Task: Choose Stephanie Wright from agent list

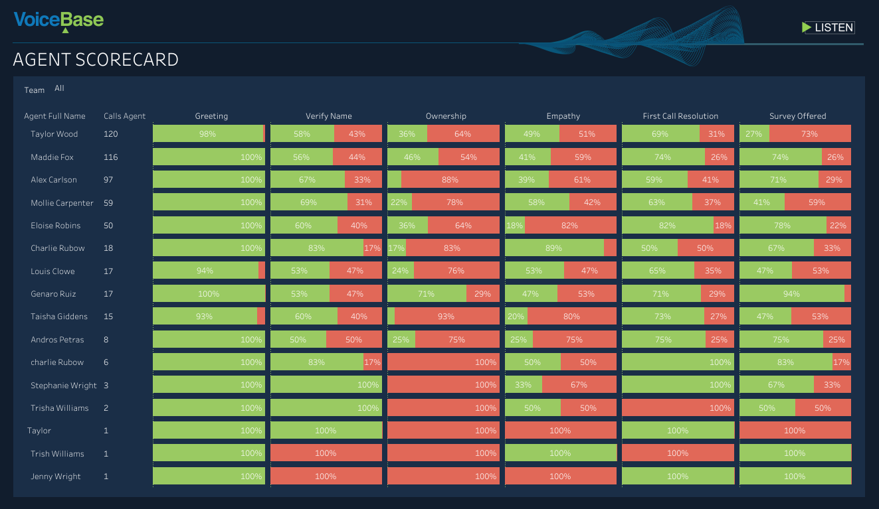Action: point(63,386)
